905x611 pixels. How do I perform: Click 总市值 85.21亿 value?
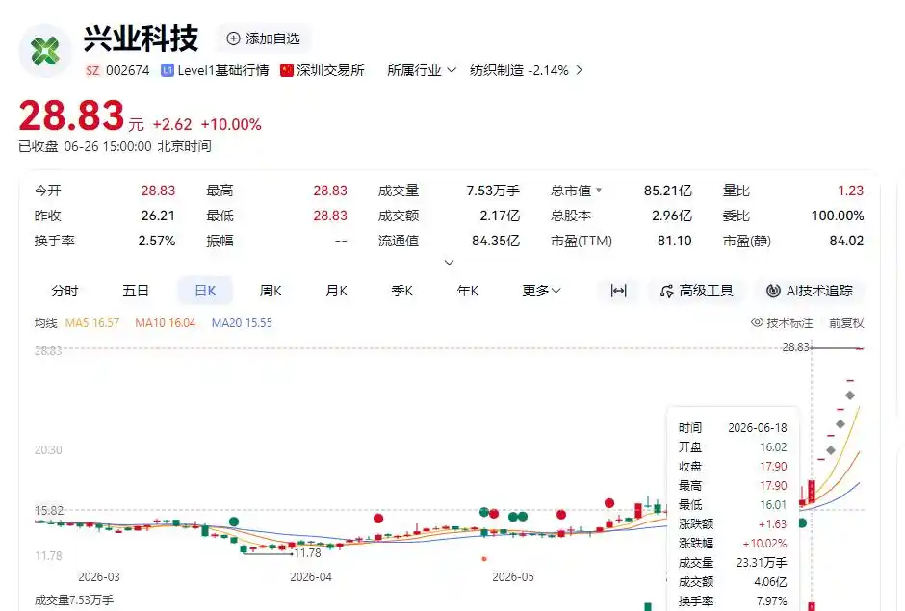tap(667, 191)
